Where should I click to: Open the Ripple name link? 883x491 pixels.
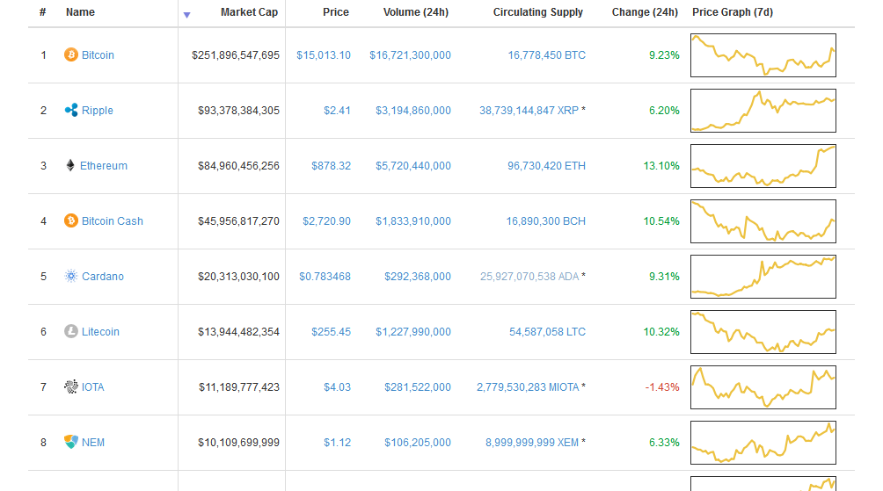click(98, 111)
